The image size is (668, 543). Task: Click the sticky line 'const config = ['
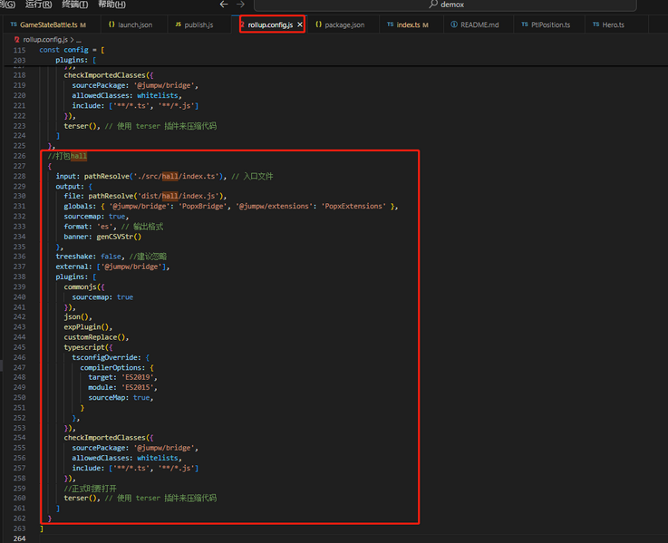72,50
